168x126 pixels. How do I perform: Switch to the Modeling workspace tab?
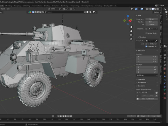click(8, 6)
